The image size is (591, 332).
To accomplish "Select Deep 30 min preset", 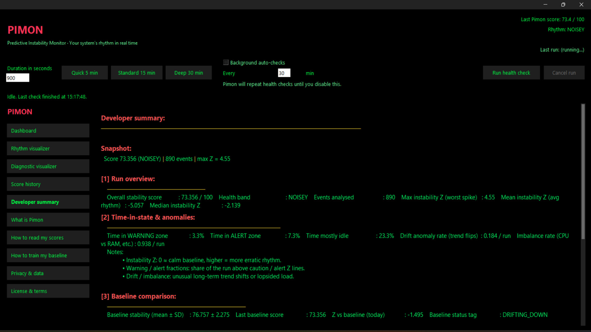I will [188, 73].
